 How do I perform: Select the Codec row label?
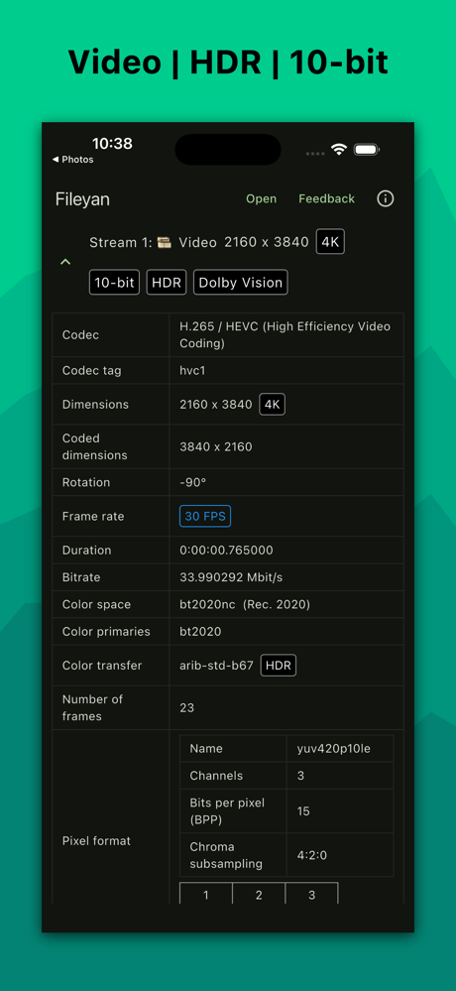pos(80,335)
